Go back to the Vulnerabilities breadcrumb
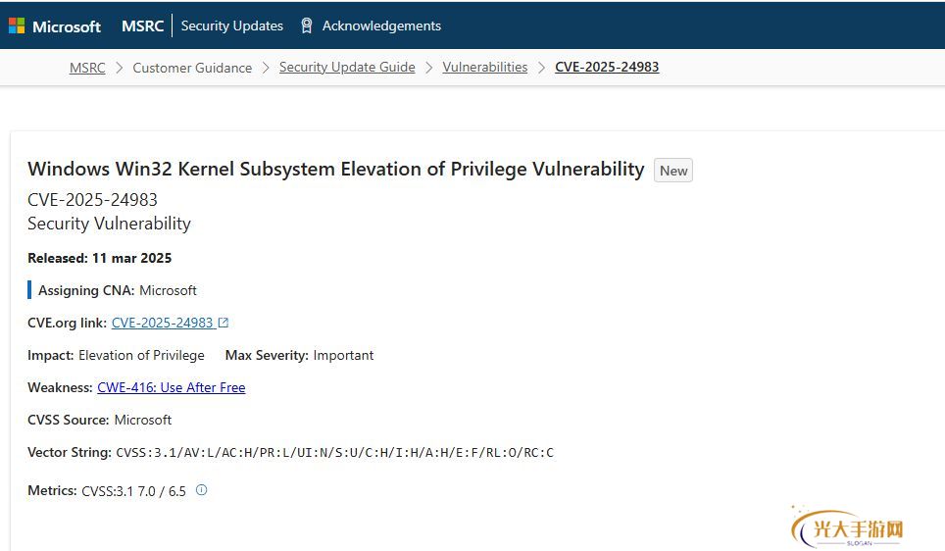 [485, 68]
